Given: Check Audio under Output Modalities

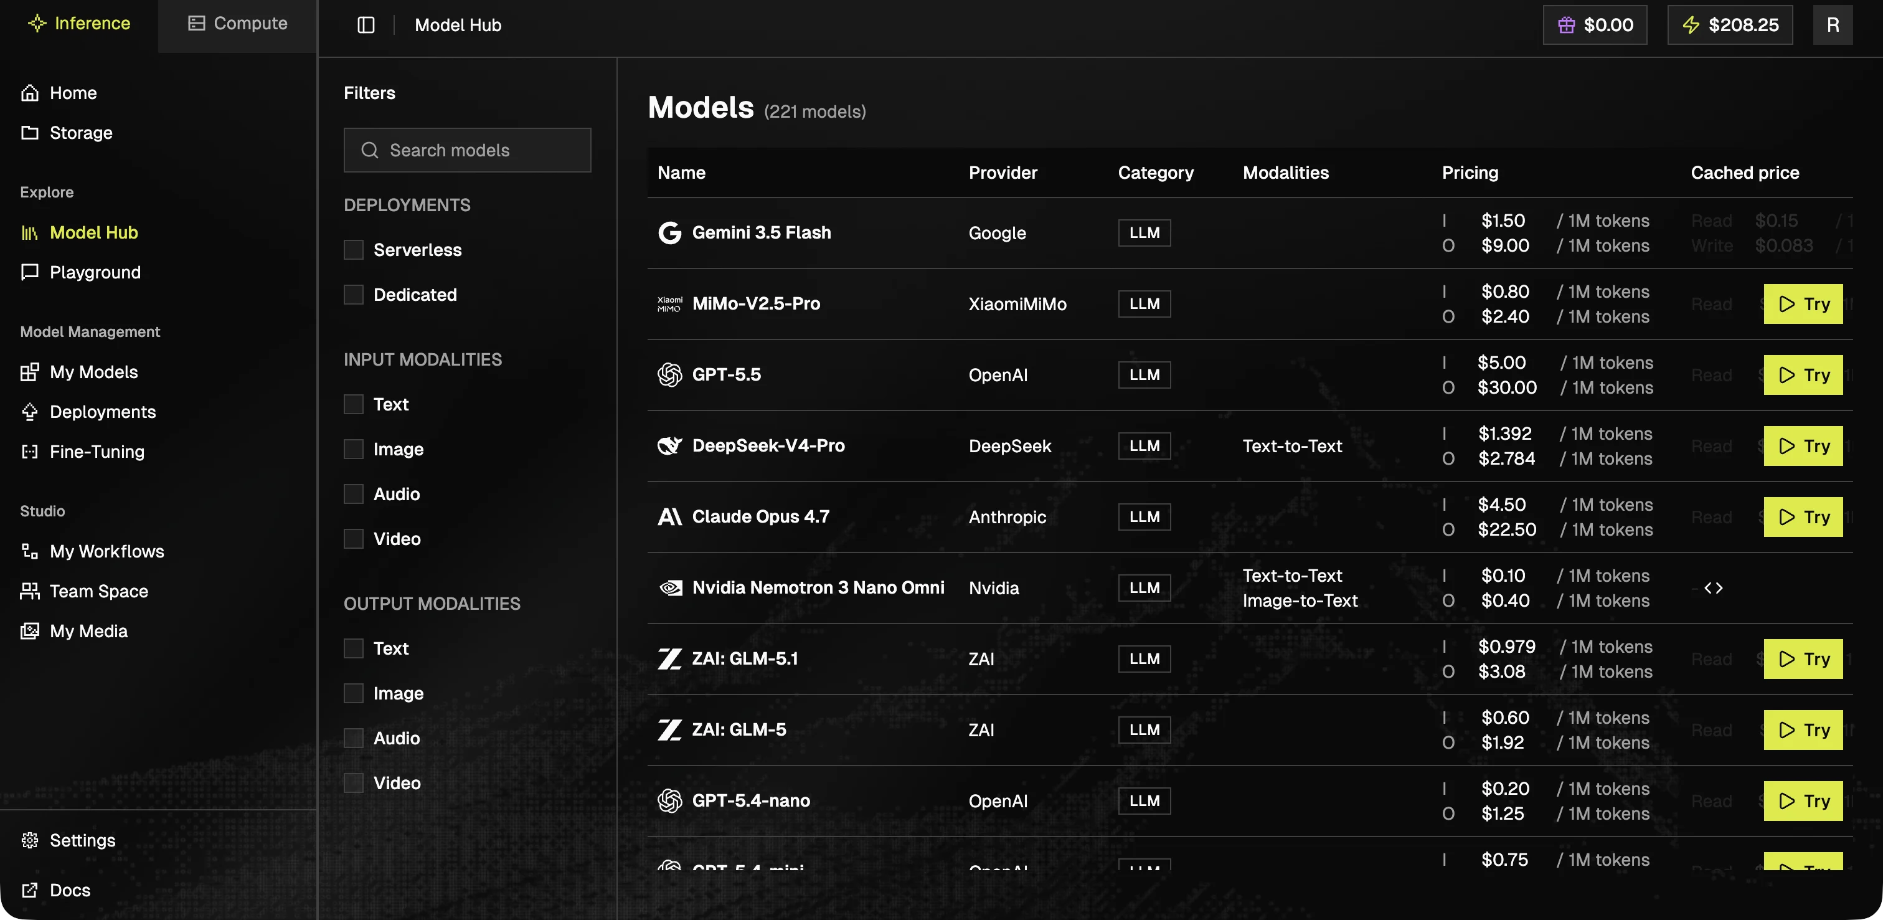Looking at the screenshot, I should pos(353,738).
